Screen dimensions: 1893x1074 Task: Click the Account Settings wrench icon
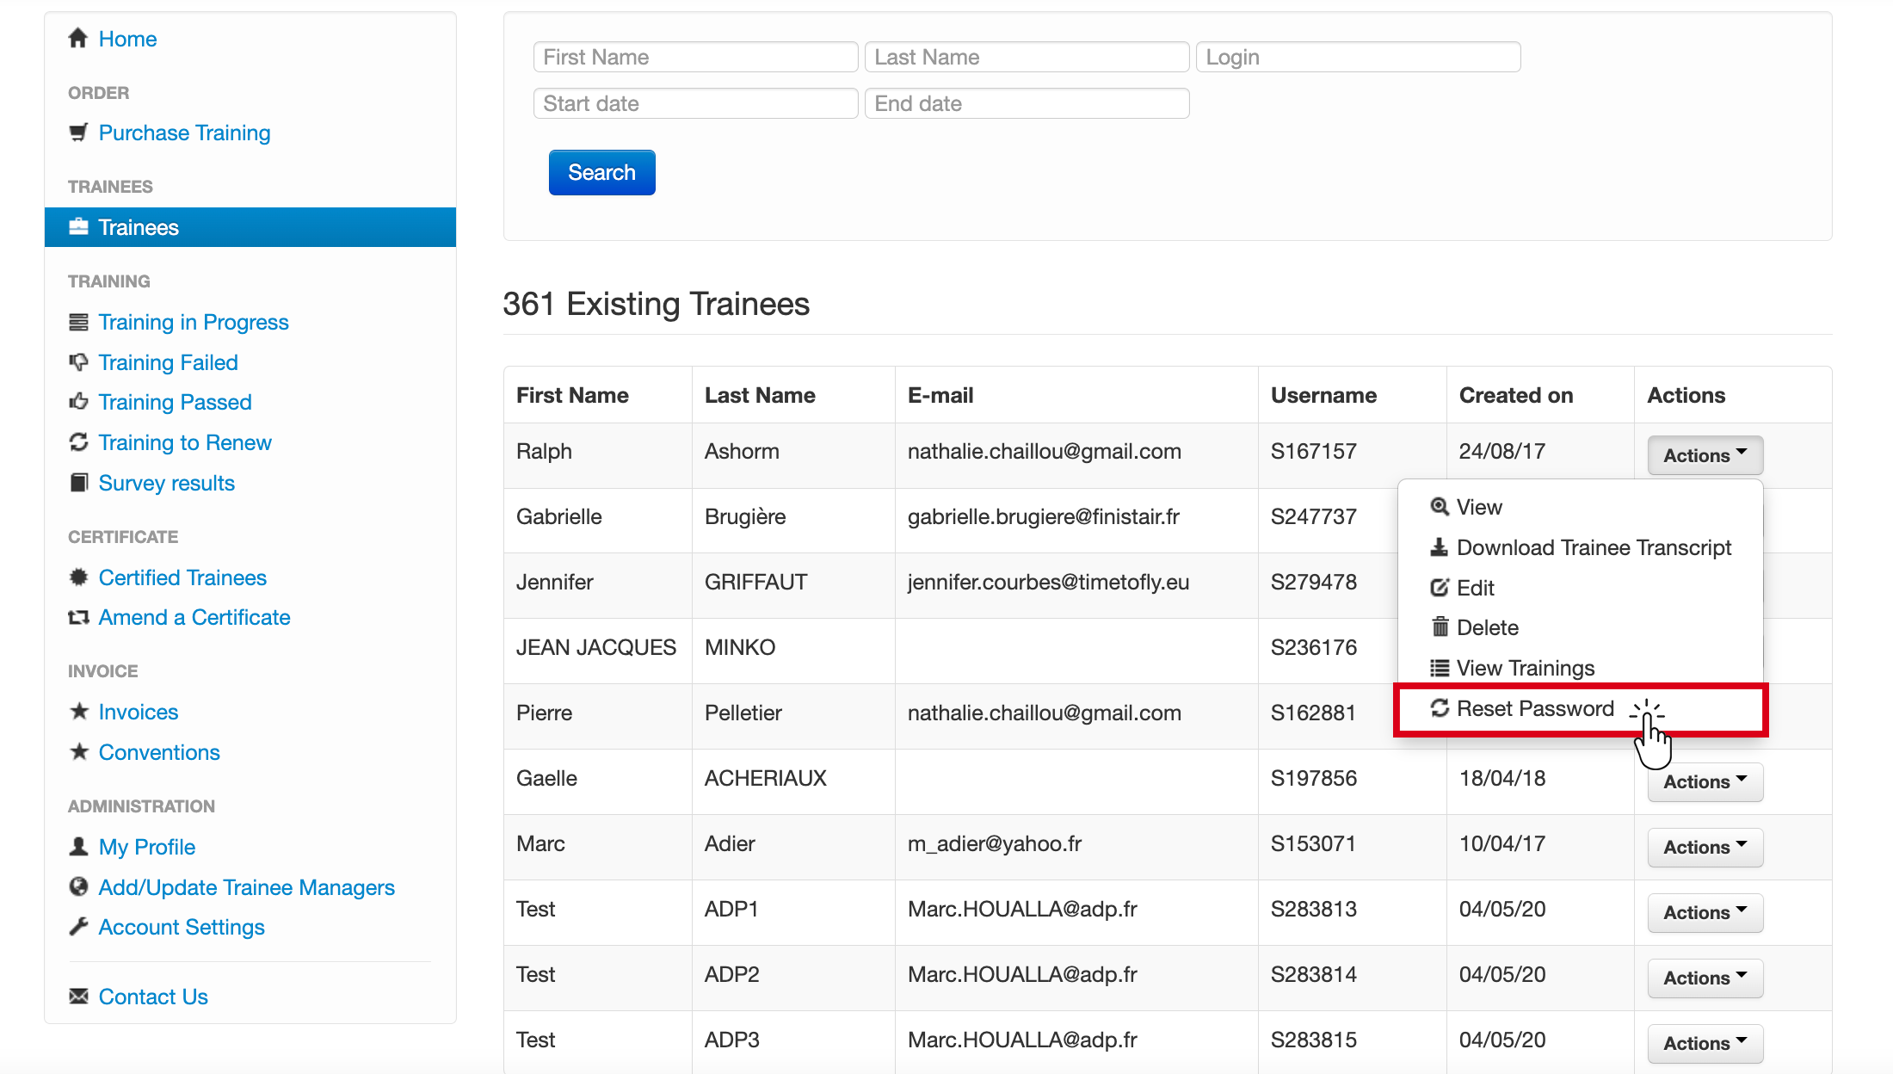(78, 927)
